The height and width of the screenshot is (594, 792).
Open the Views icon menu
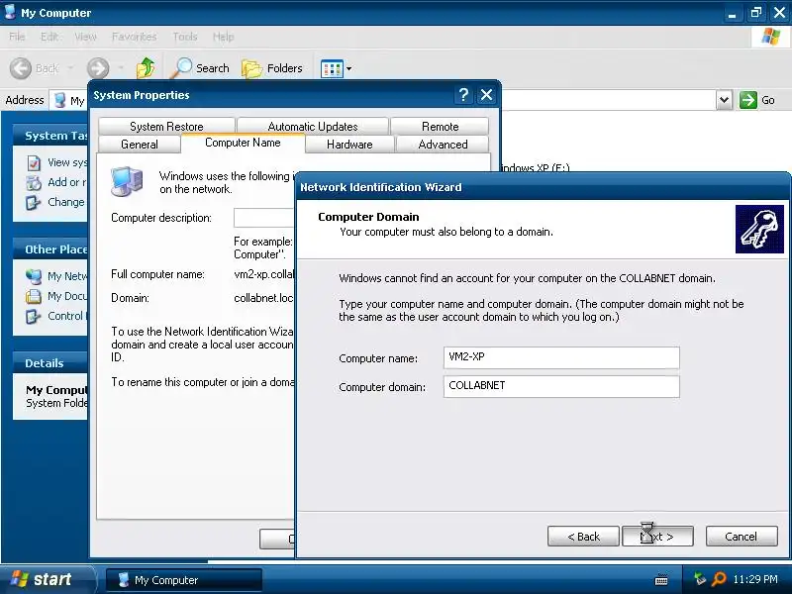[x=332, y=68]
